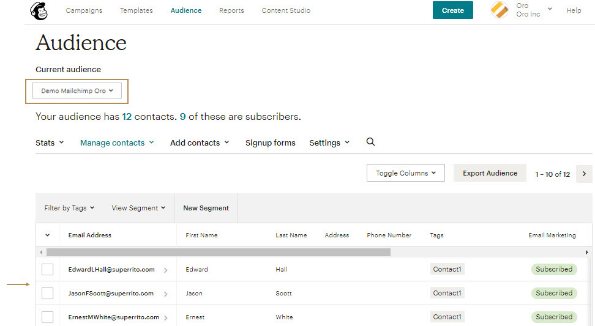This screenshot has width=595, height=326.
Task: Open the search magnifier icon
Action: point(370,142)
